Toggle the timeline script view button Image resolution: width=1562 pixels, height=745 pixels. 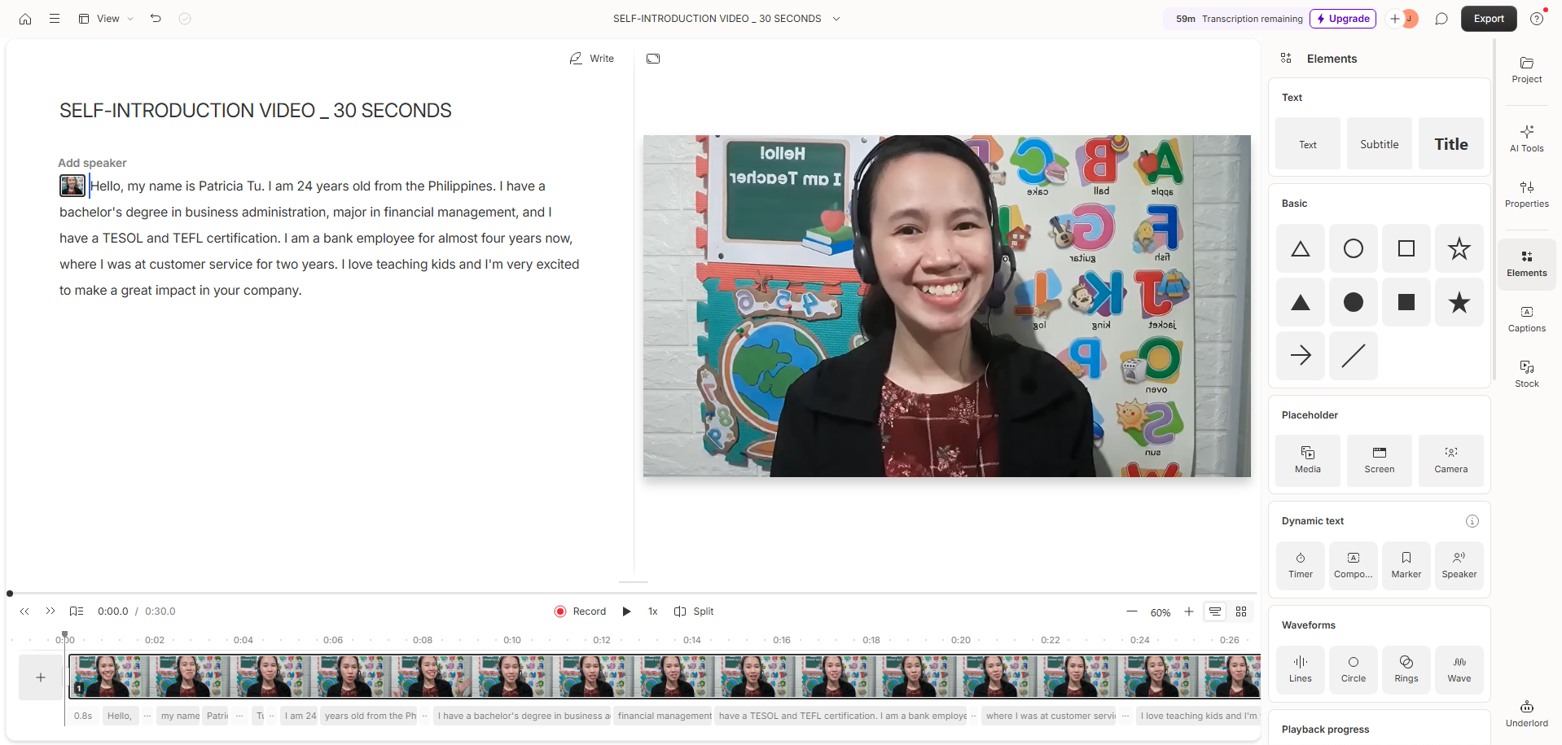pos(1214,611)
